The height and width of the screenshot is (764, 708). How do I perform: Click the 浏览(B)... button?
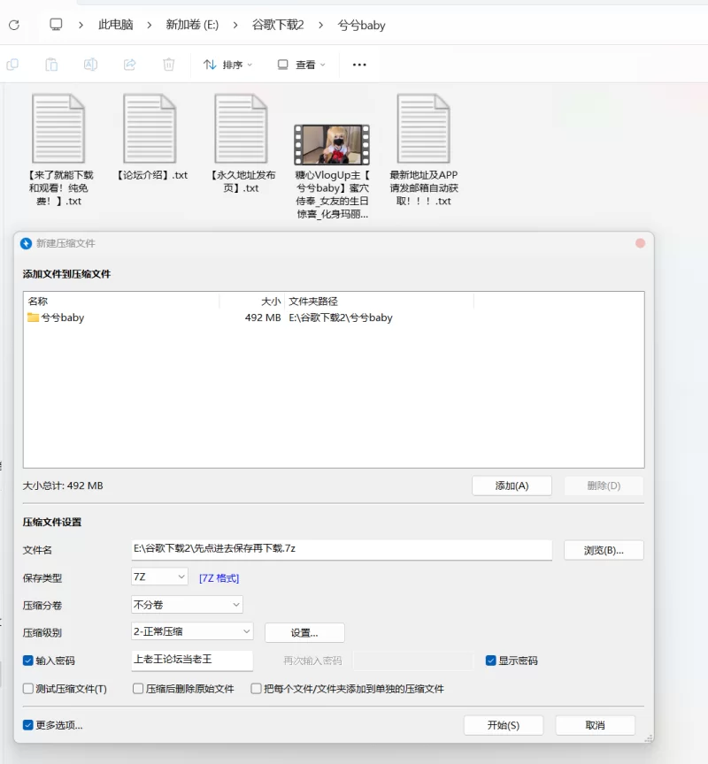(604, 550)
